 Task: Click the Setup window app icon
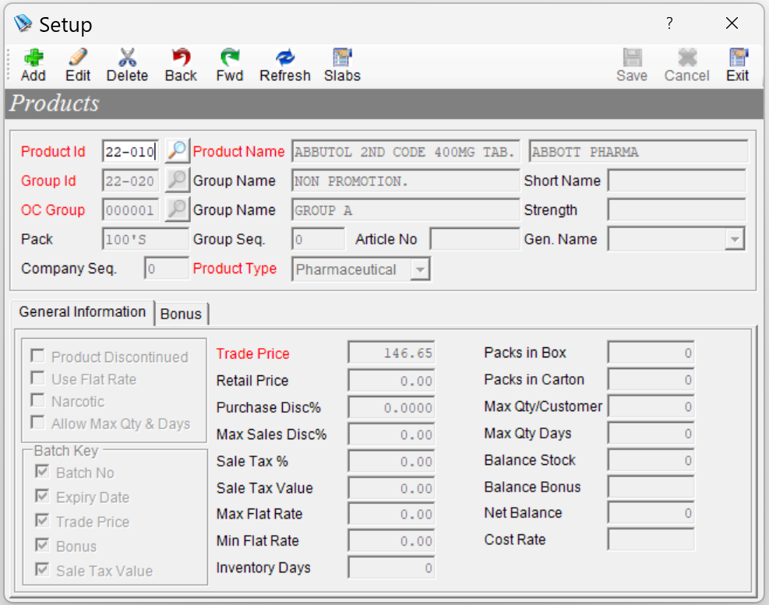click(x=23, y=23)
